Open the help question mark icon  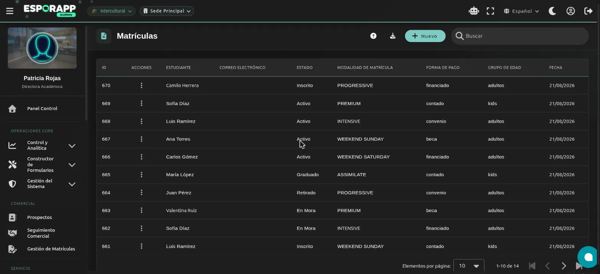coord(373,36)
